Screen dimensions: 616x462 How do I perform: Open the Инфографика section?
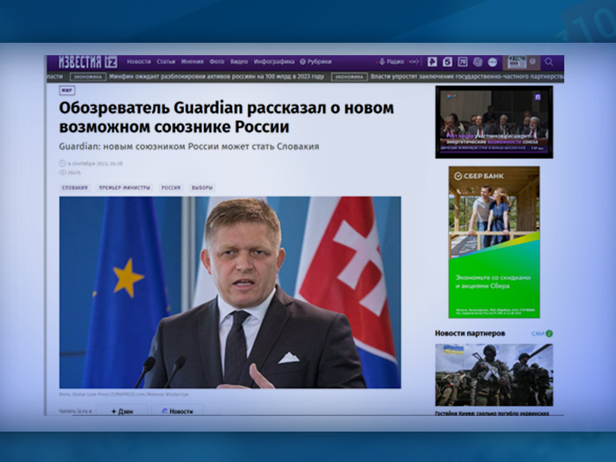[x=274, y=62]
